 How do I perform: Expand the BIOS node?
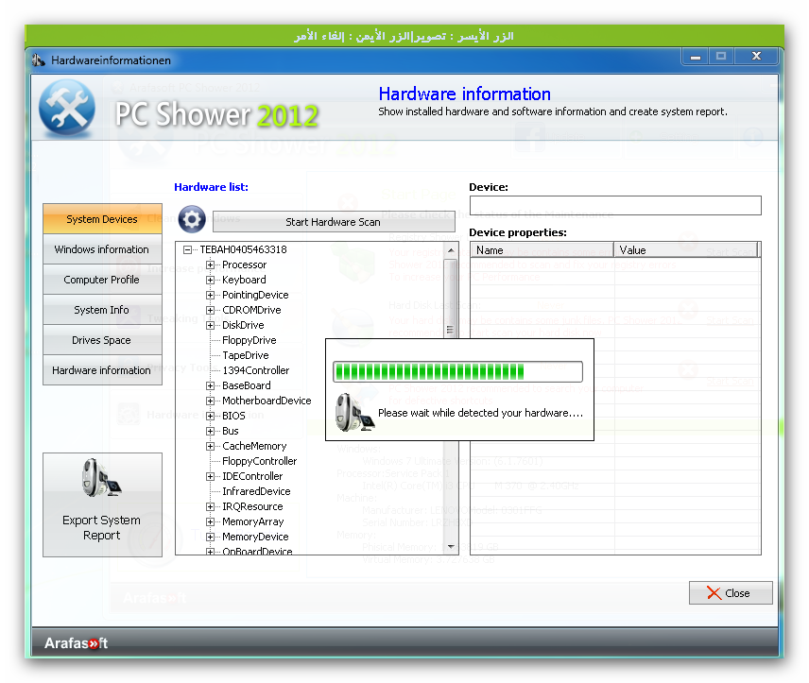click(x=210, y=416)
